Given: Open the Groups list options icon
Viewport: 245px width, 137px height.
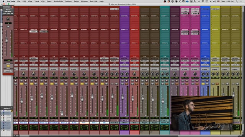Looking at the screenshot, I should click(11, 108).
